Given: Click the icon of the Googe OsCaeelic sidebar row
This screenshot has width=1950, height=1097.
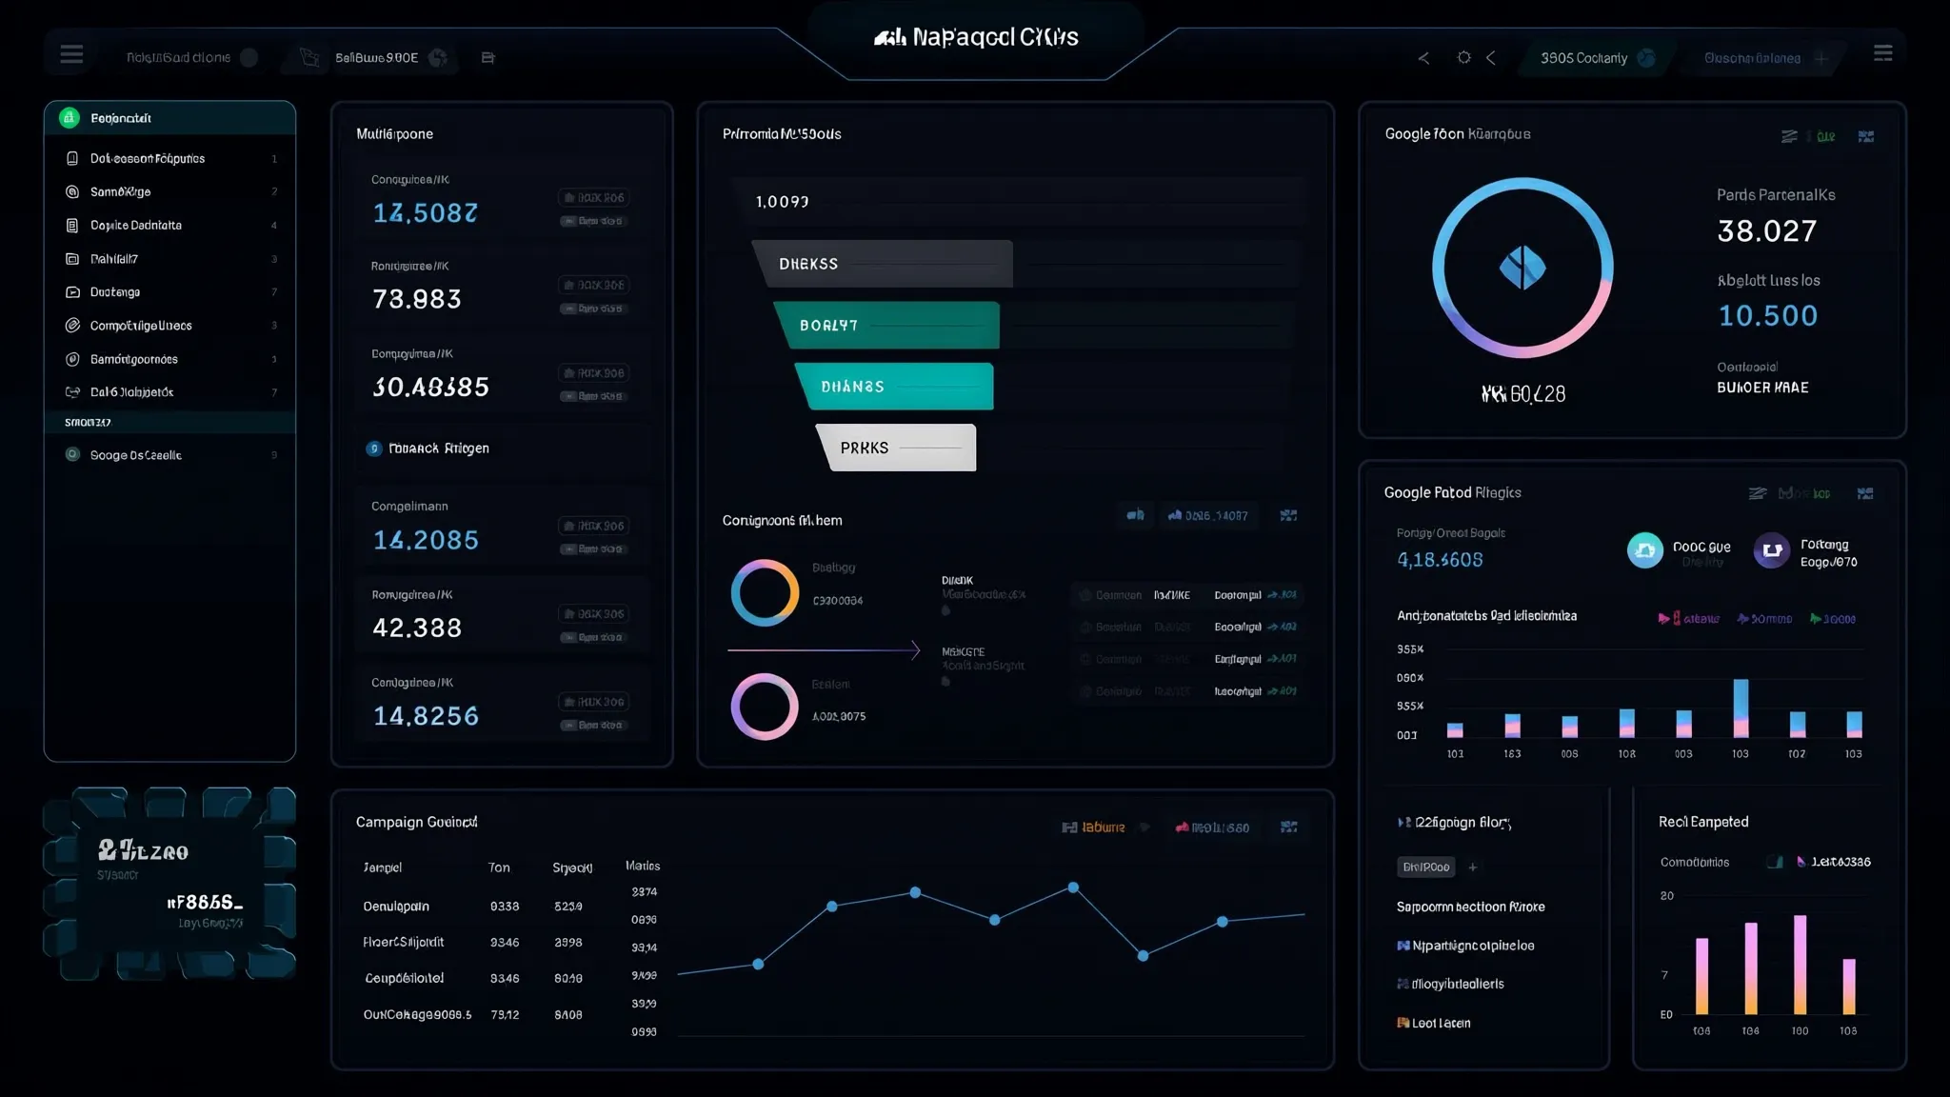Looking at the screenshot, I should (72, 454).
